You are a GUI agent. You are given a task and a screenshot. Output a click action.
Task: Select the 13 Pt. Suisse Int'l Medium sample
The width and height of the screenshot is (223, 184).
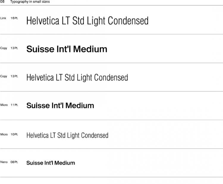(x=67, y=49)
